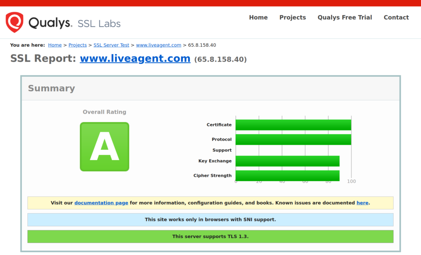421x255 pixels.
Task: Click the Overall Rating label
Action: coord(104,112)
